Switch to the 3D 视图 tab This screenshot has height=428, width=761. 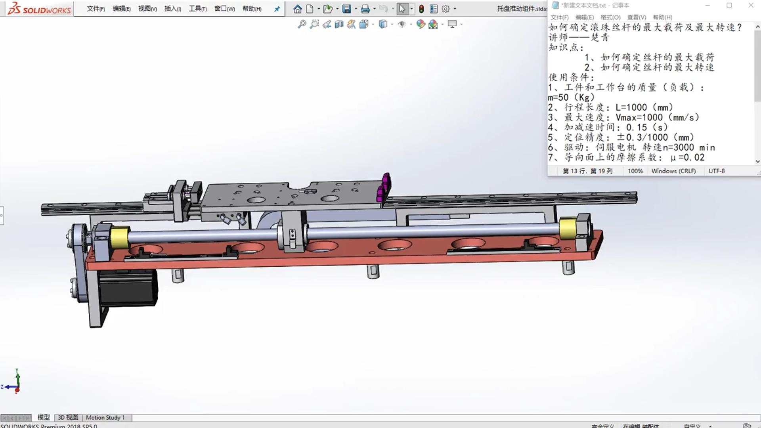(68, 417)
